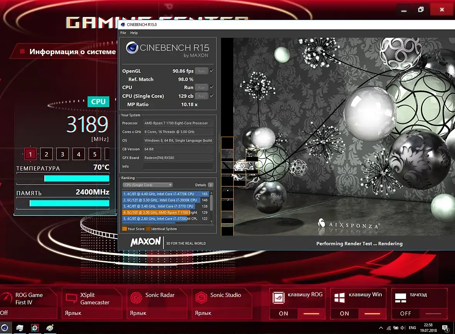Select ranking row AMD Ryzen 7 1700 Eight

point(165,213)
